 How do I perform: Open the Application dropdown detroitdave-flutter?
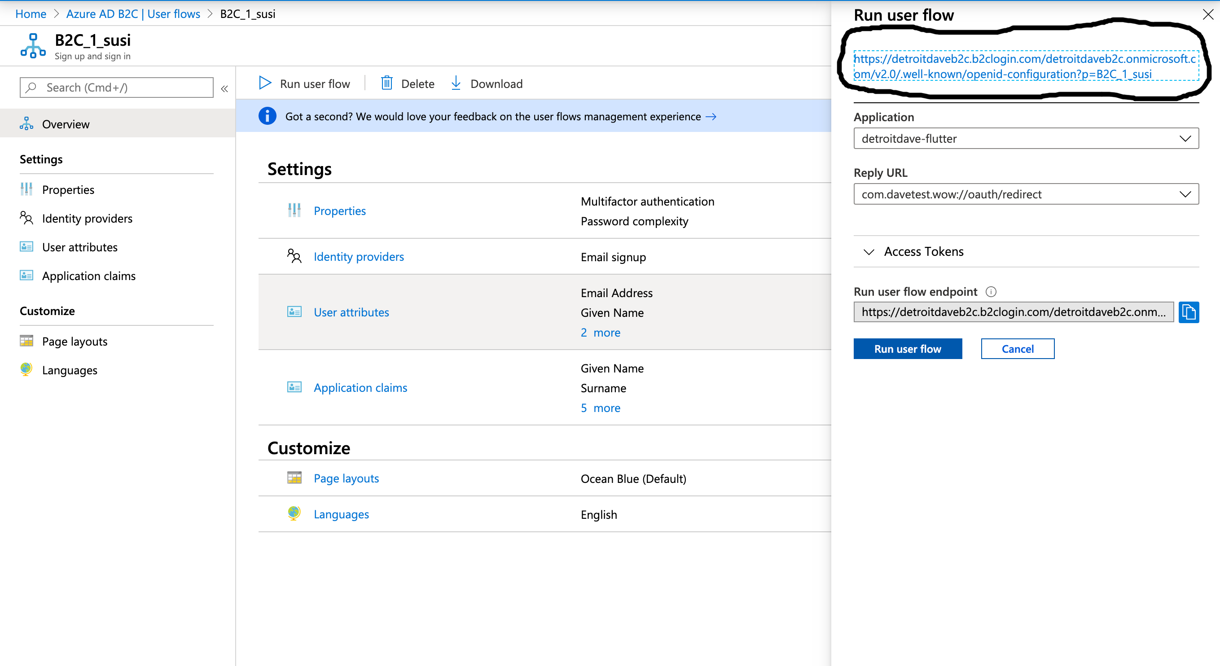coord(1026,138)
